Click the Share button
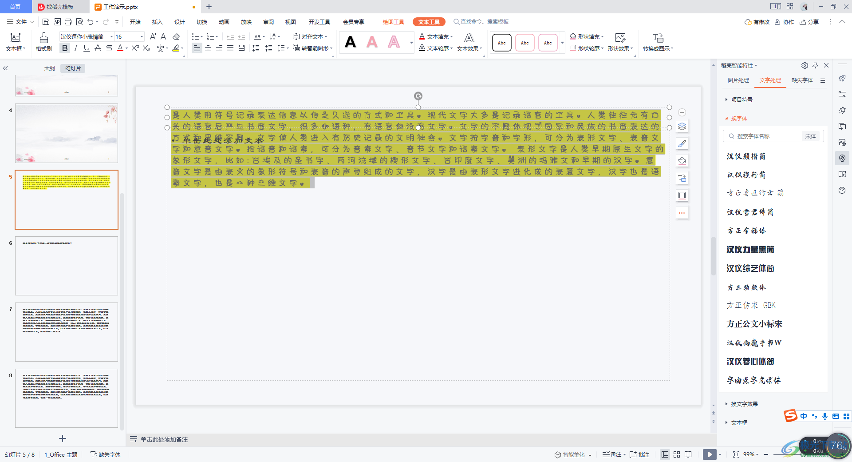This screenshot has width=852, height=462. [x=809, y=22]
